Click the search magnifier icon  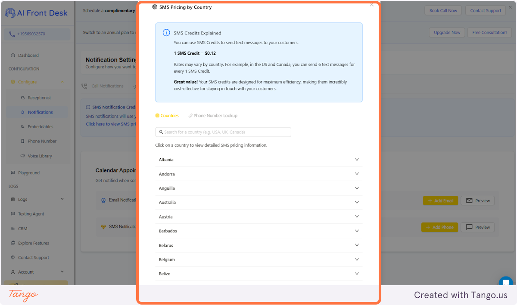click(x=161, y=132)
